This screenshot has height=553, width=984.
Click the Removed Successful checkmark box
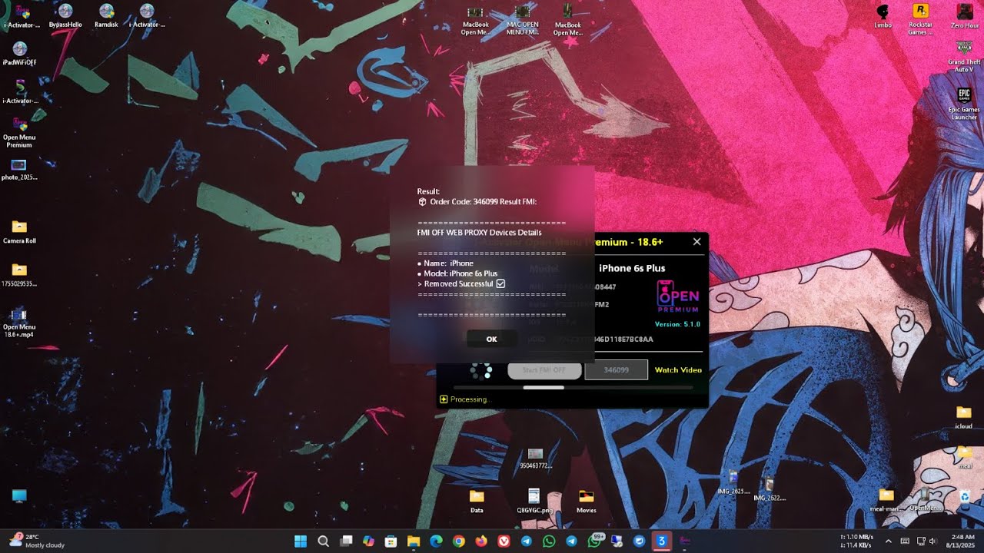(x=500, y=283)
